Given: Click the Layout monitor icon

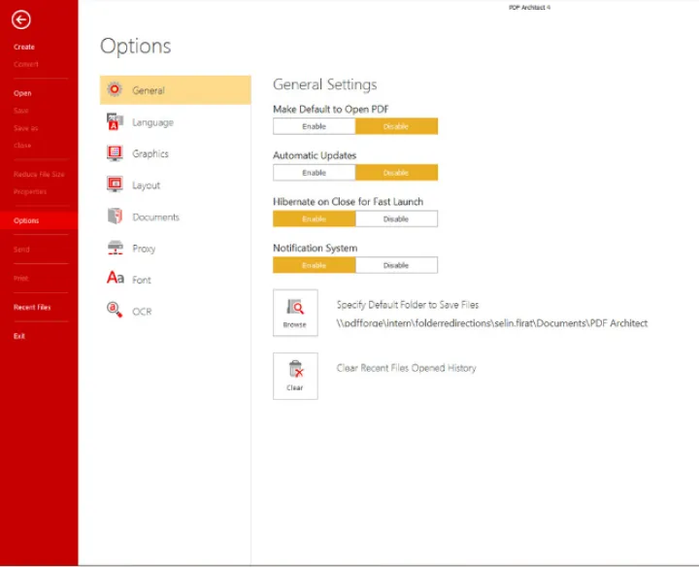Looking at the screenshot, I should click(115, 184).
